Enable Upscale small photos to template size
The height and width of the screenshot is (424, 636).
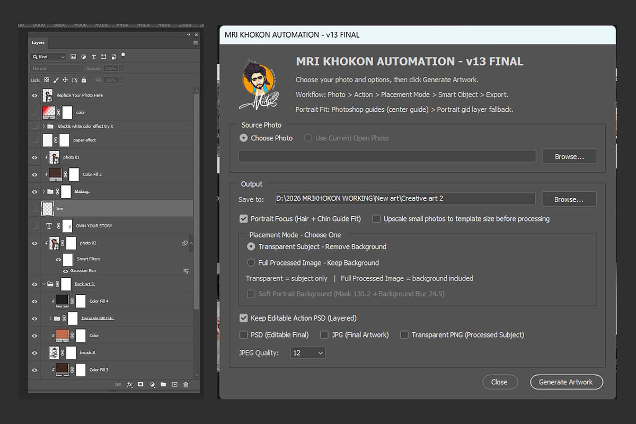pyautogui.click(x=376, y=218)
